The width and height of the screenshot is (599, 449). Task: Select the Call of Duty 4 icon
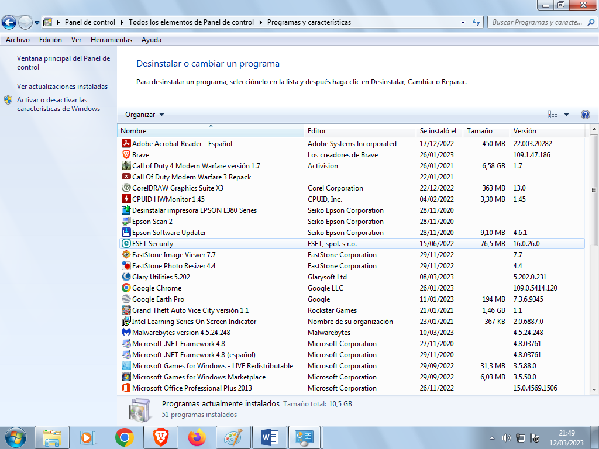[126, 165]
